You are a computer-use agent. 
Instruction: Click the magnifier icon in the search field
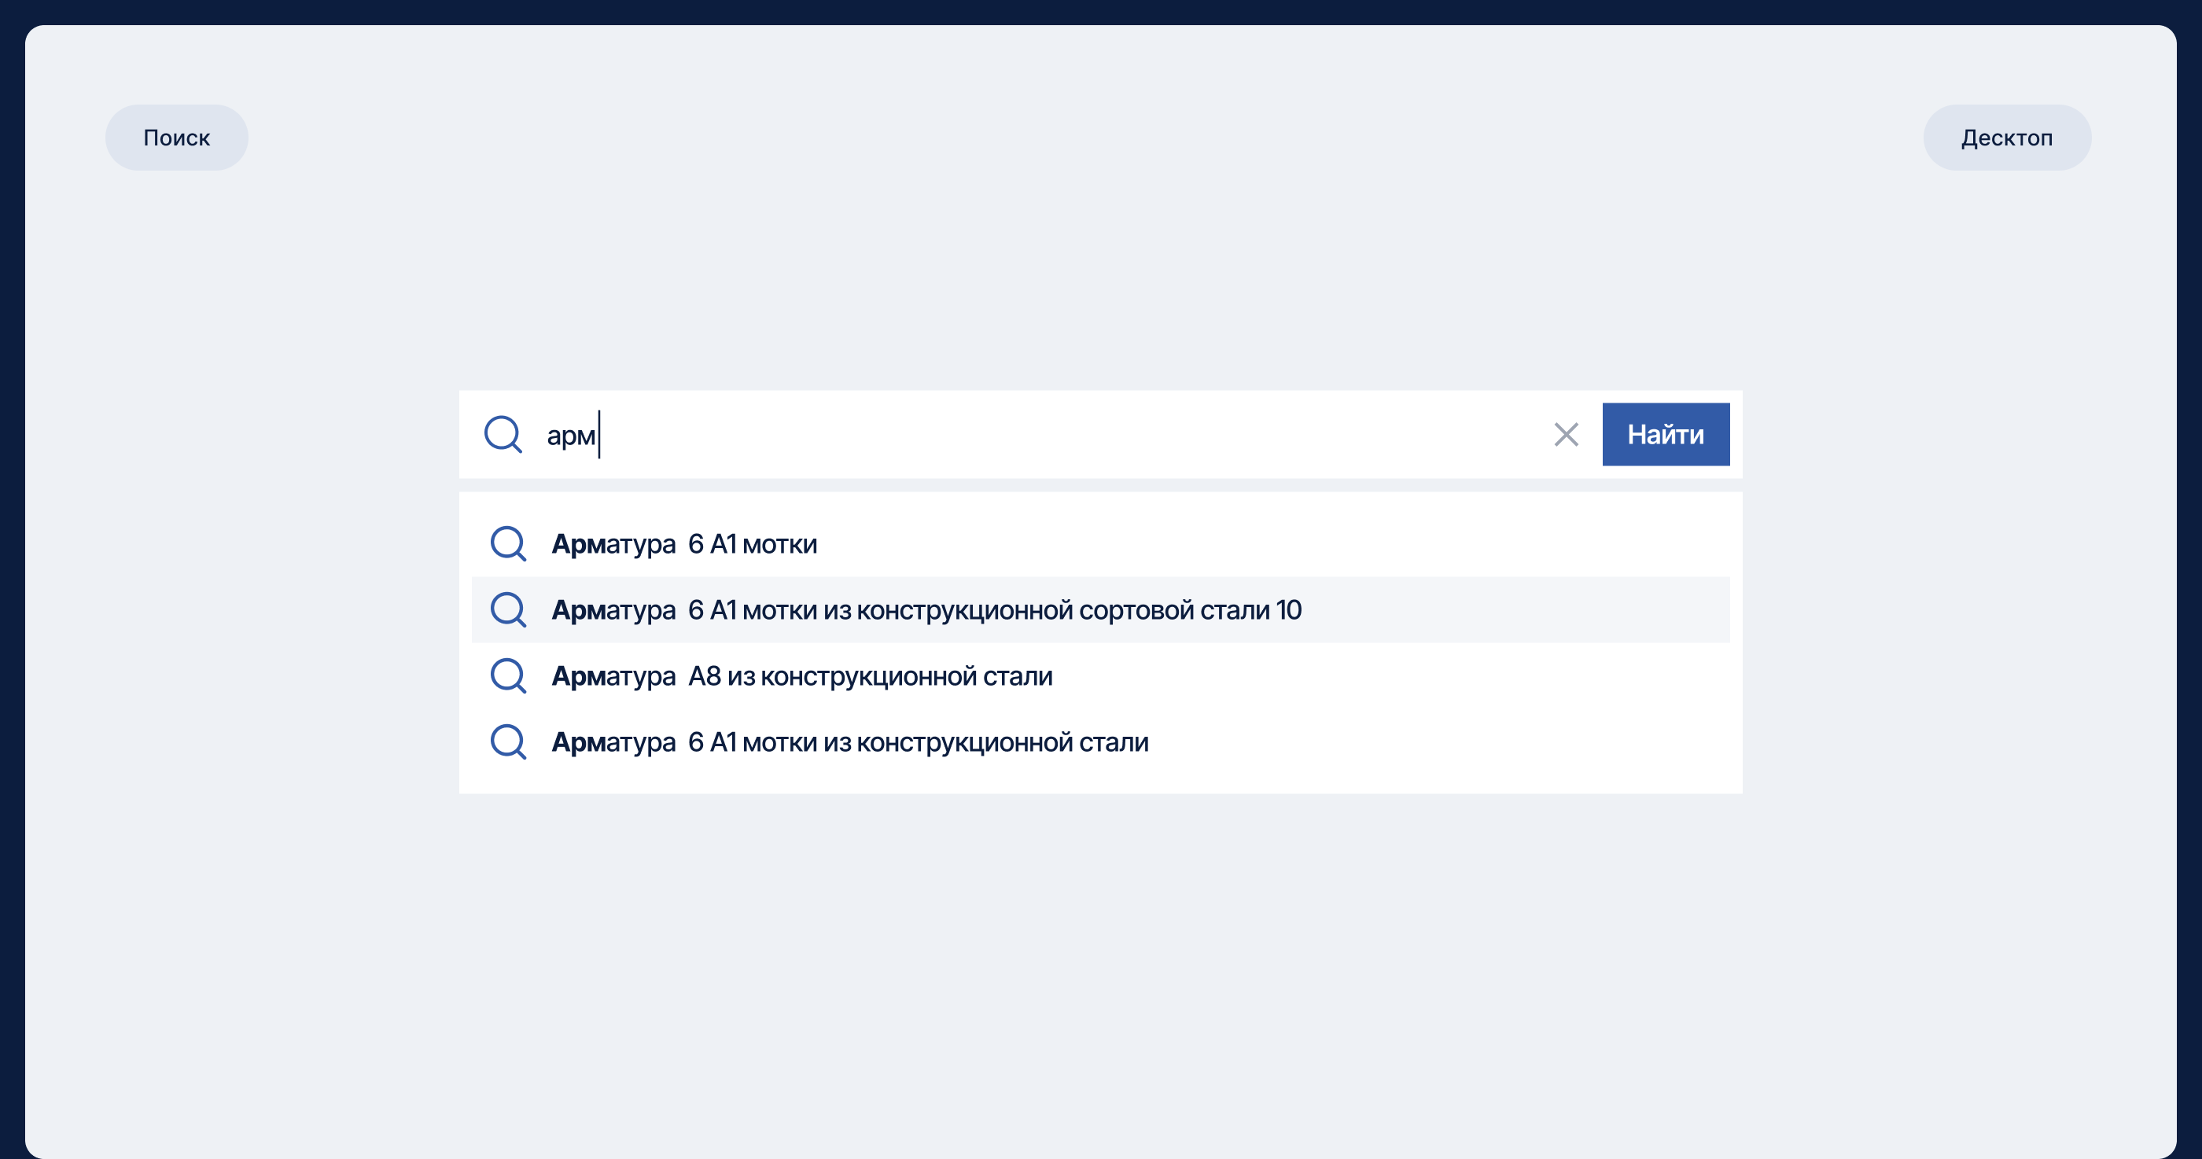pos(503,434)
